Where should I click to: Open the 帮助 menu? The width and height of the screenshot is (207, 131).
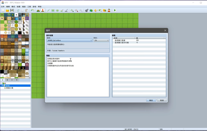pos(40,7)
